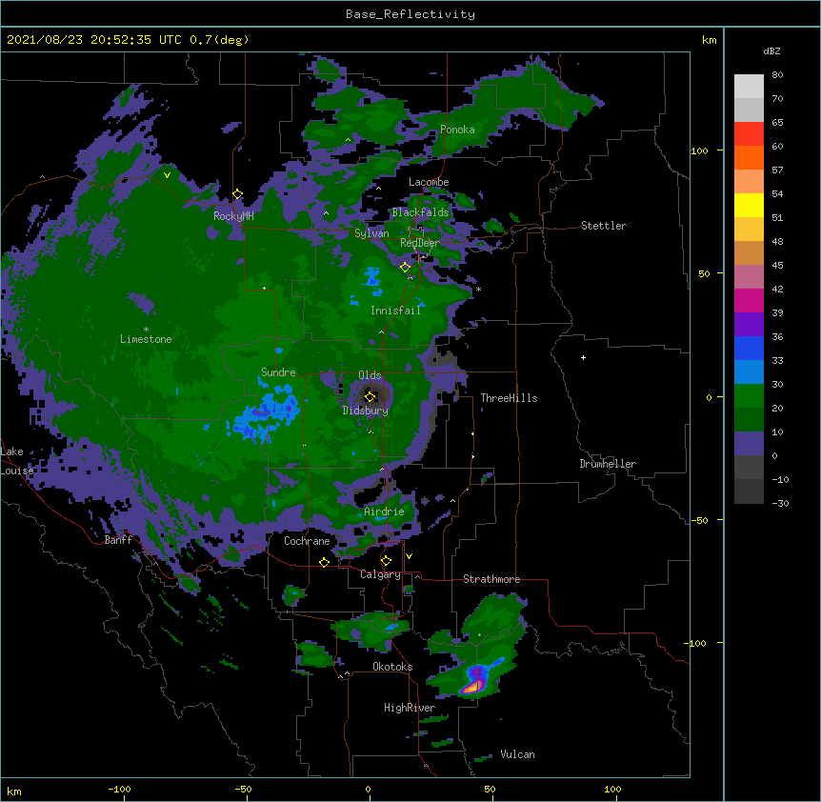Click the Ponoka city label
The width and height of the screenshot is (821, 802).
pos(457,130)
